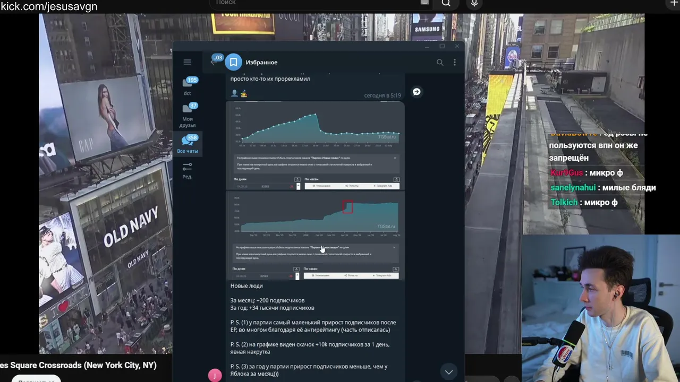Viewport: 680px width, 382px height.
Task: Search inside the Избранное chat
Action: pyautogui.click(x=440, y=63)
